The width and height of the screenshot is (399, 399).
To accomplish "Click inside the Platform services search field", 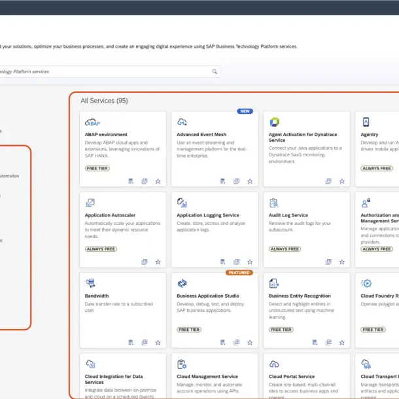I will click(x=109, y=72).
